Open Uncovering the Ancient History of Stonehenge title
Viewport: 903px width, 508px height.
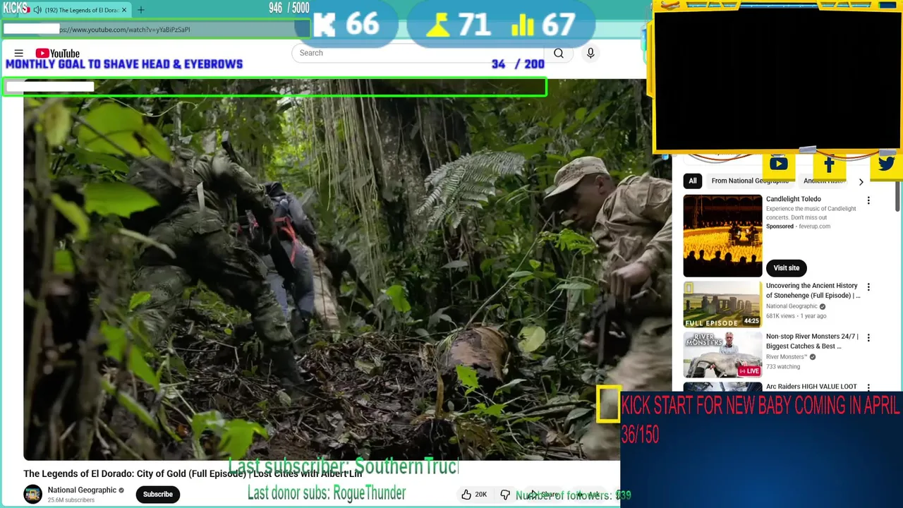[813, 291]
